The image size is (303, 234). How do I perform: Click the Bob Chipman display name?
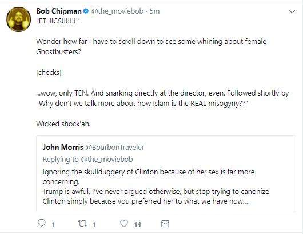pos(59,11)
